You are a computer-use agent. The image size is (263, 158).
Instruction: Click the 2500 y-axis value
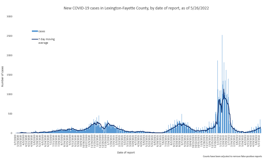coord(9,36)
